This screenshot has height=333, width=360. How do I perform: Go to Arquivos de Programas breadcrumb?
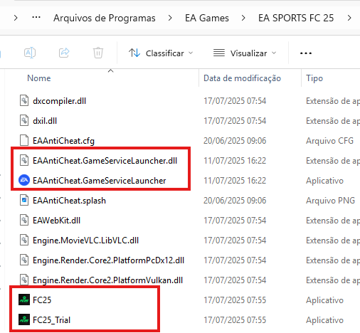(105, 18)
